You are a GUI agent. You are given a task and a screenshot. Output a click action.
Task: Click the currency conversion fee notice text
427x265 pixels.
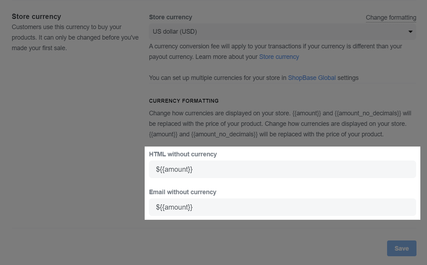point(275,52)
